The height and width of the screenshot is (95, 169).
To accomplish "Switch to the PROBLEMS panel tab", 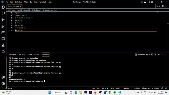I will point(12,55).
